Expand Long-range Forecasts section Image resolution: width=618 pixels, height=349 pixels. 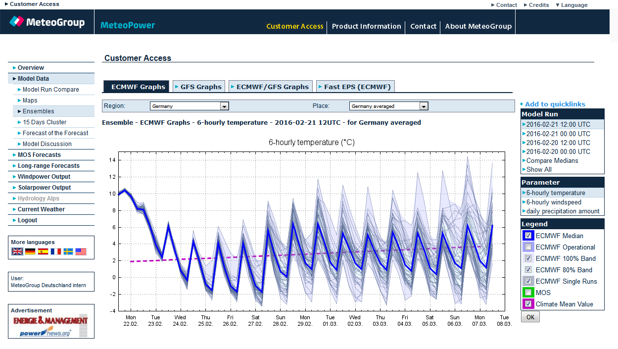[x=51, y=166]
